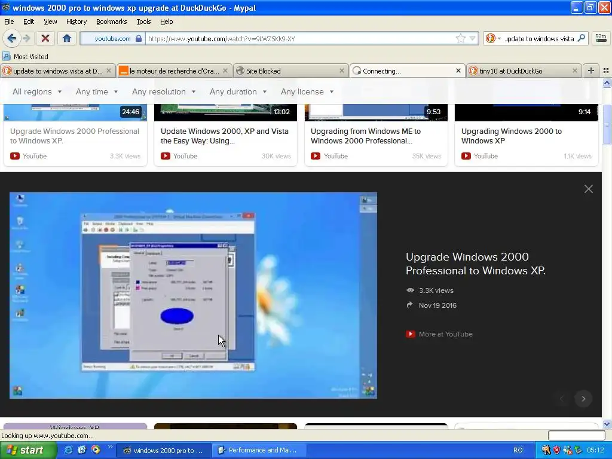This screenshot has width=612, height=459.
Task: Expand the All regions filter
Action: [x=37, y=91]
